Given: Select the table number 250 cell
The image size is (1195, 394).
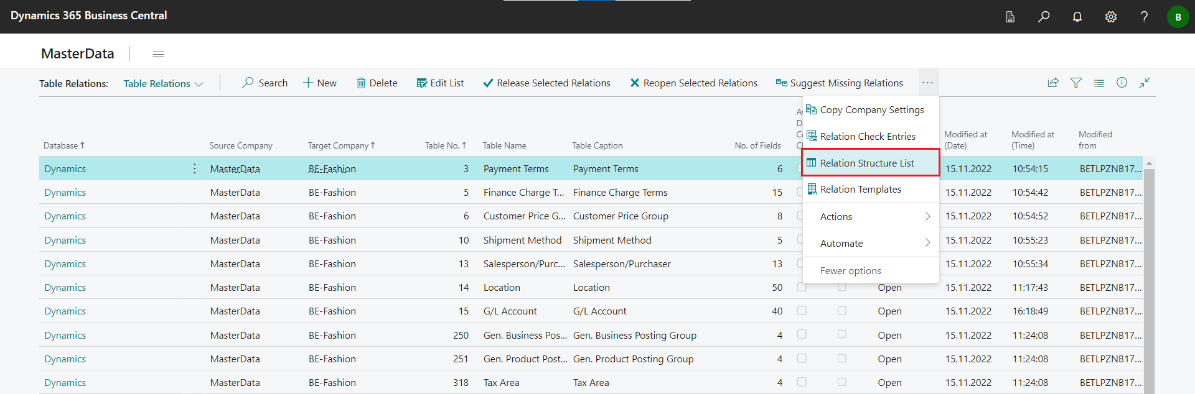Looking at the screenshot, I should [x=461, y=336].
